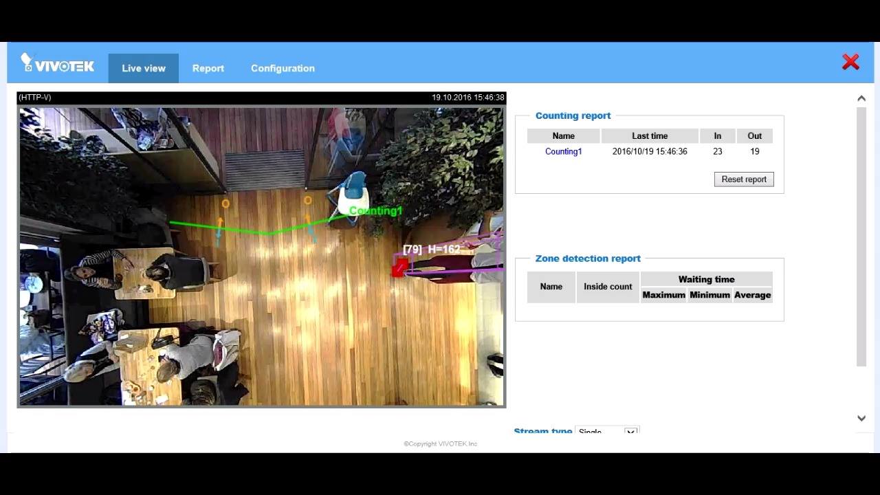Viewport: 880px width, 495px height.
Task: Click the Reset report button
Action: coord(744,179)
